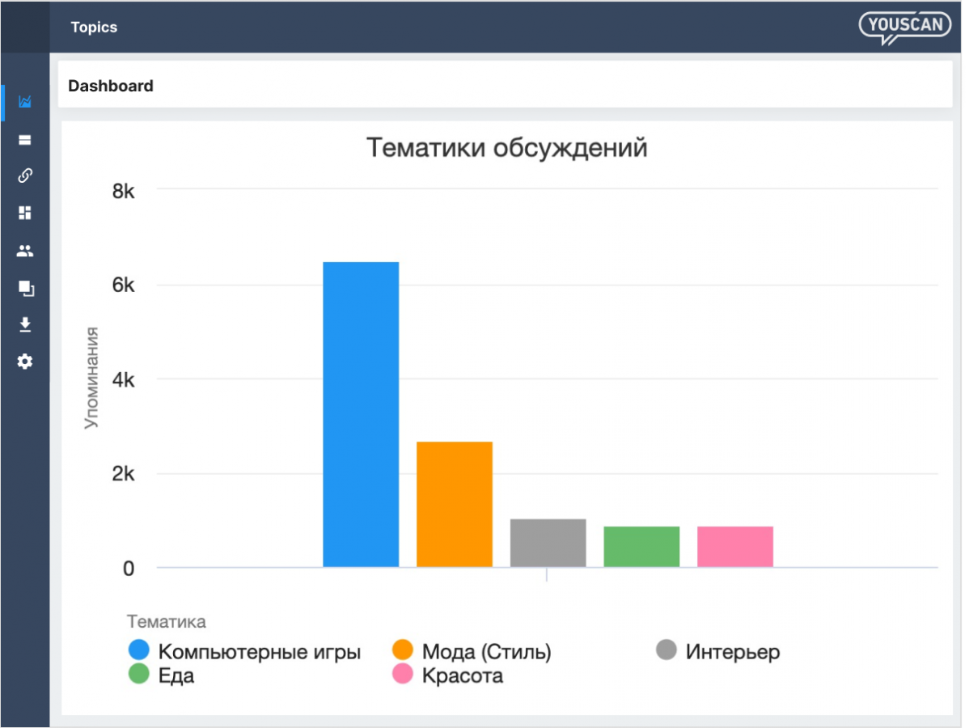Open settings via the gear icon
This screenshot has width=969, height=728.
(x=25, y=362)
